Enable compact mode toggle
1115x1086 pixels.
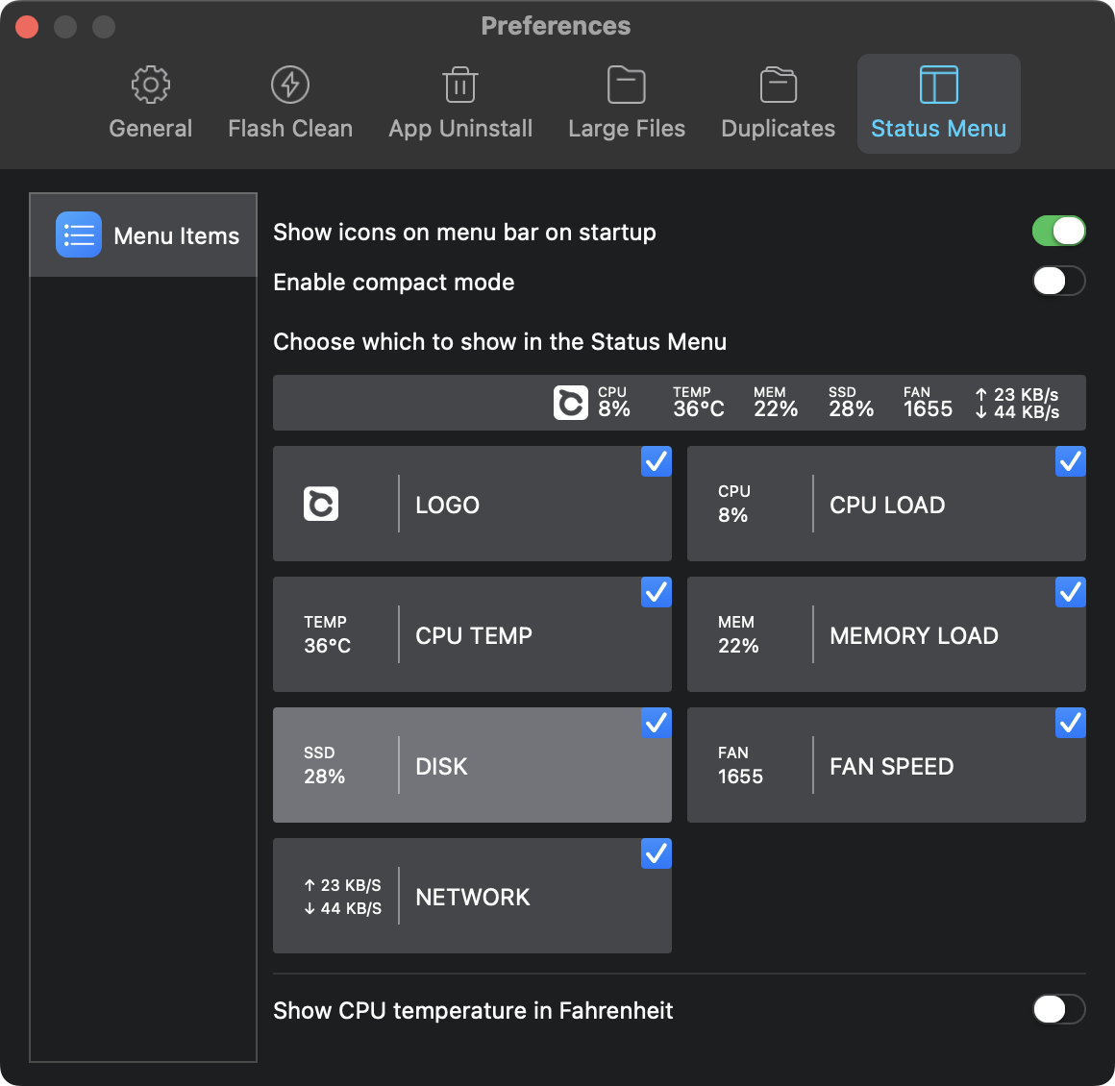(x=1058, y=282)
